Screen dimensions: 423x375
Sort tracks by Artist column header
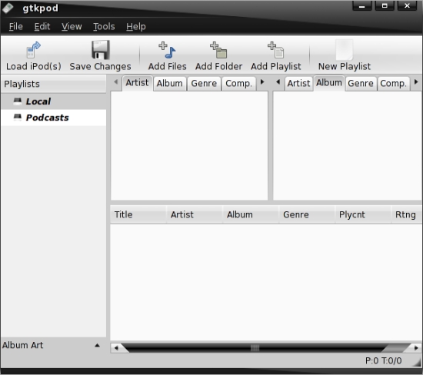coord(195,214)
